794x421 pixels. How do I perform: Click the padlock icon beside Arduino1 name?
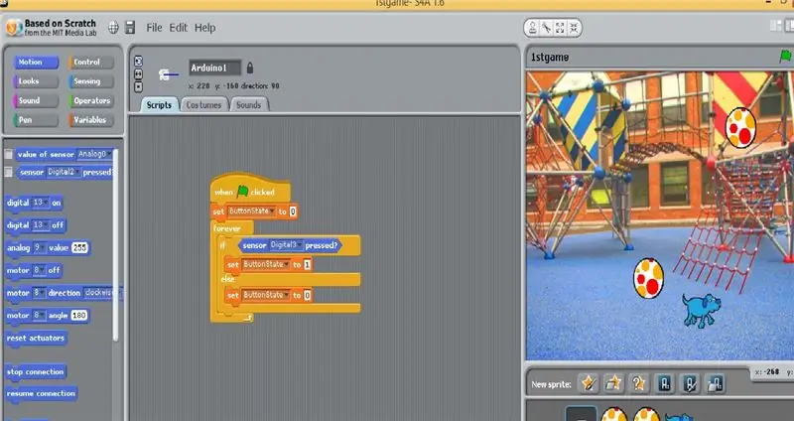[x=250, y=68]
